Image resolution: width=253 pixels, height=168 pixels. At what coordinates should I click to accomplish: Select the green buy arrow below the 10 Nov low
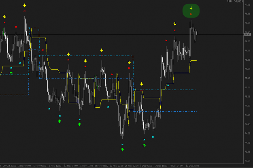(x=60, y=121)
